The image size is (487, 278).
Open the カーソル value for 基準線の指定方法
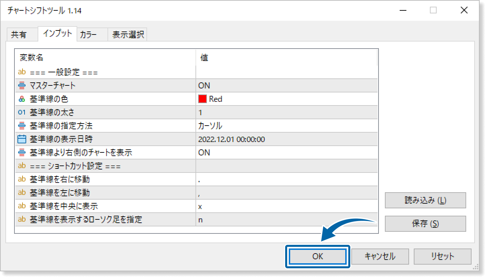click(x=286, y=126)
